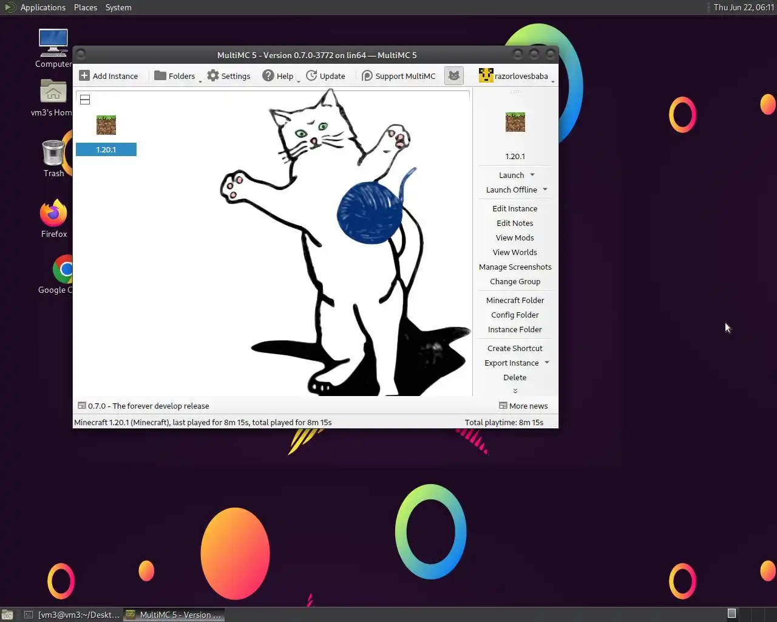The width and height of the screenshot is (777, 622).
Task: Open the Launch dropdown arrow
Action: tap(532, 175)
